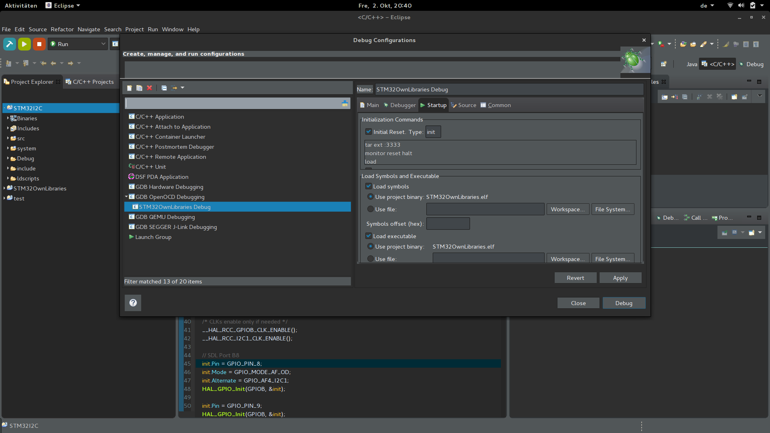770x433 pixels.
Task: Click the Symbols offset (hex) input field
Action: (x=448, y=224)
